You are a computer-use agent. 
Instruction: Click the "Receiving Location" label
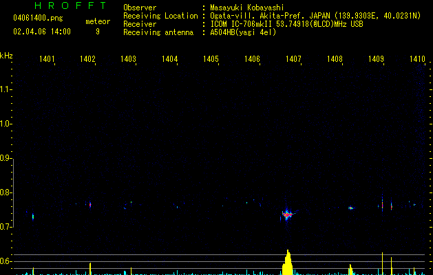(160, 16)
